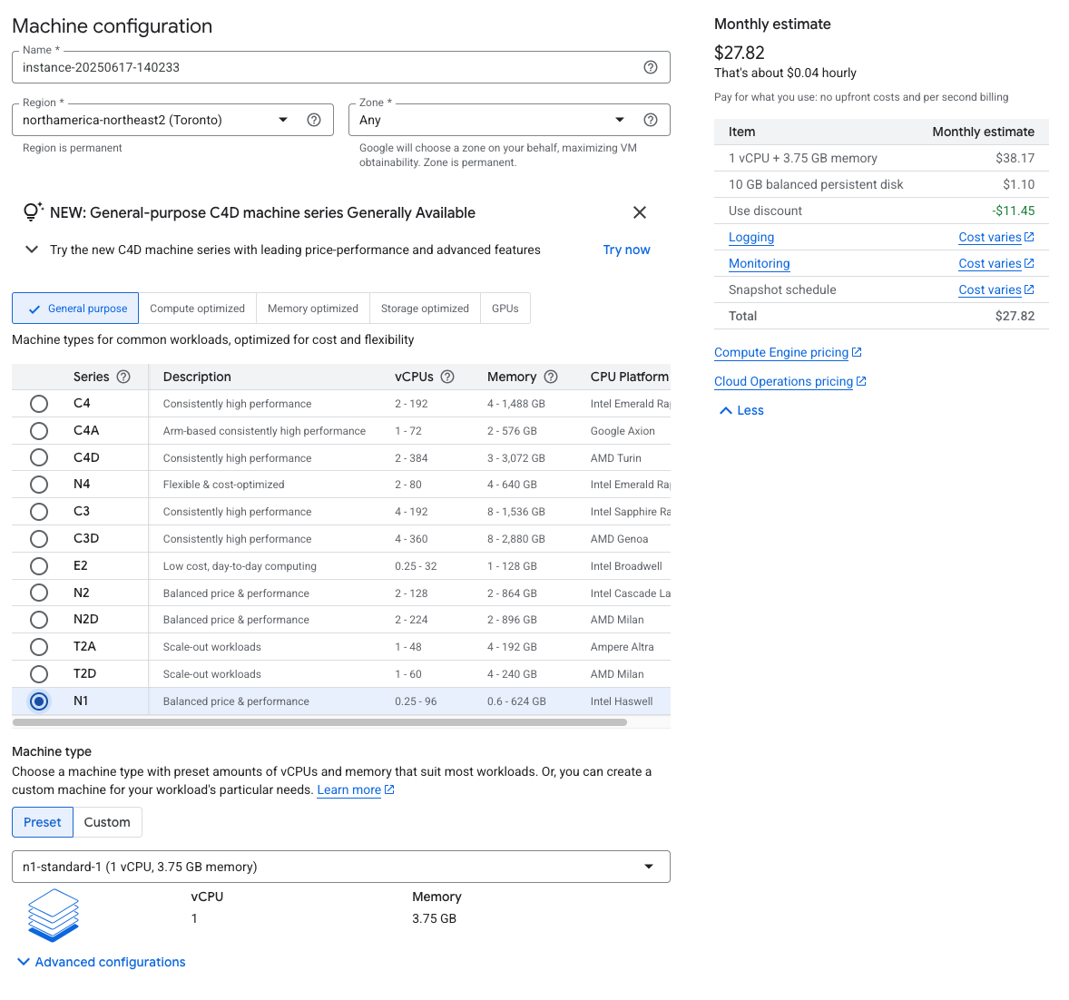Select the E2 series radio button
The height and width of the screenshot is (1000, 1069).
coord(39,566)
